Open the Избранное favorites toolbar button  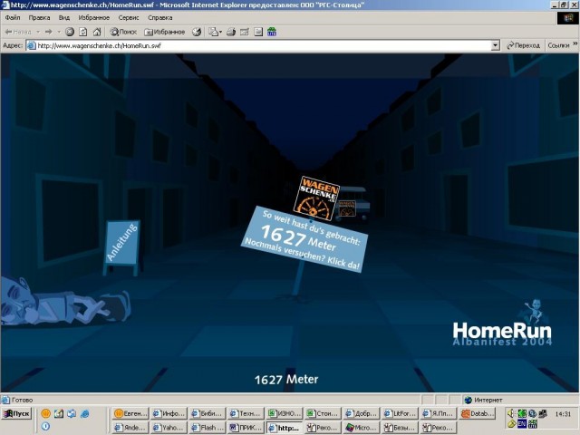click(164, 32)
